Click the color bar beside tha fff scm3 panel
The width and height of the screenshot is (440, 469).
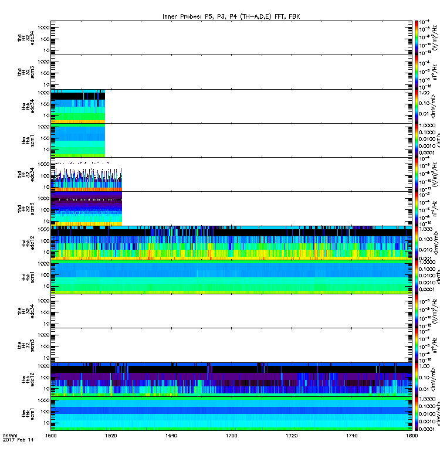tap(417, 72)
